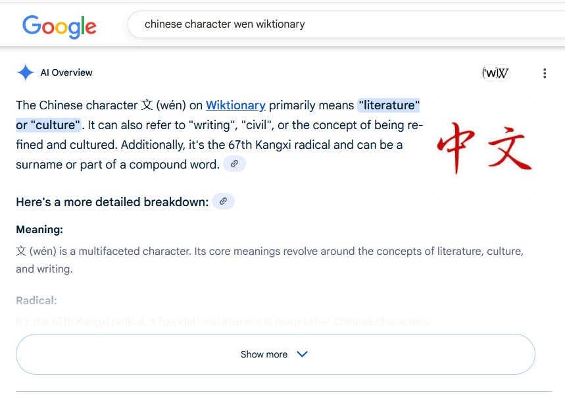Click the "AI Overview" label
The height and width of the screenshot is (401, 565).
point(66,72)
